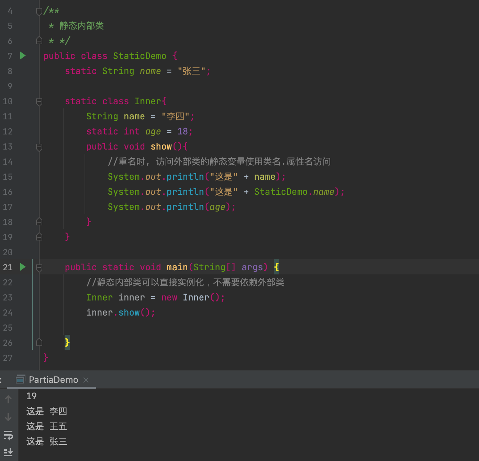Click console output '这是 李四'
The image size is (479, 461).
(x=47, y=411)
